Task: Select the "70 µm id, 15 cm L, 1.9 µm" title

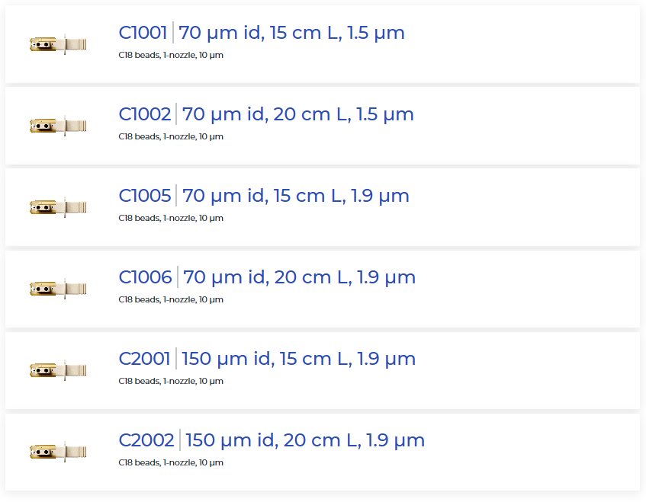Action: pyautogui.click(x=296, y=196)
